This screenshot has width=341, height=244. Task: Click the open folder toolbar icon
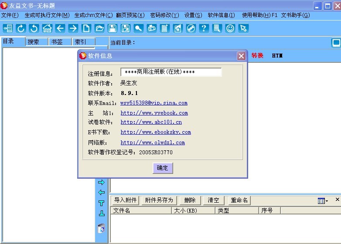[x=99, y=28]
